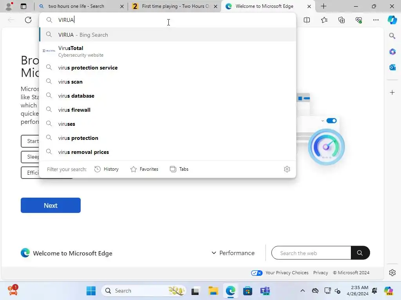Open Microsoft Teams from taskbar
The height and width of the screenshot is (300, 401).
coord(265,291)
